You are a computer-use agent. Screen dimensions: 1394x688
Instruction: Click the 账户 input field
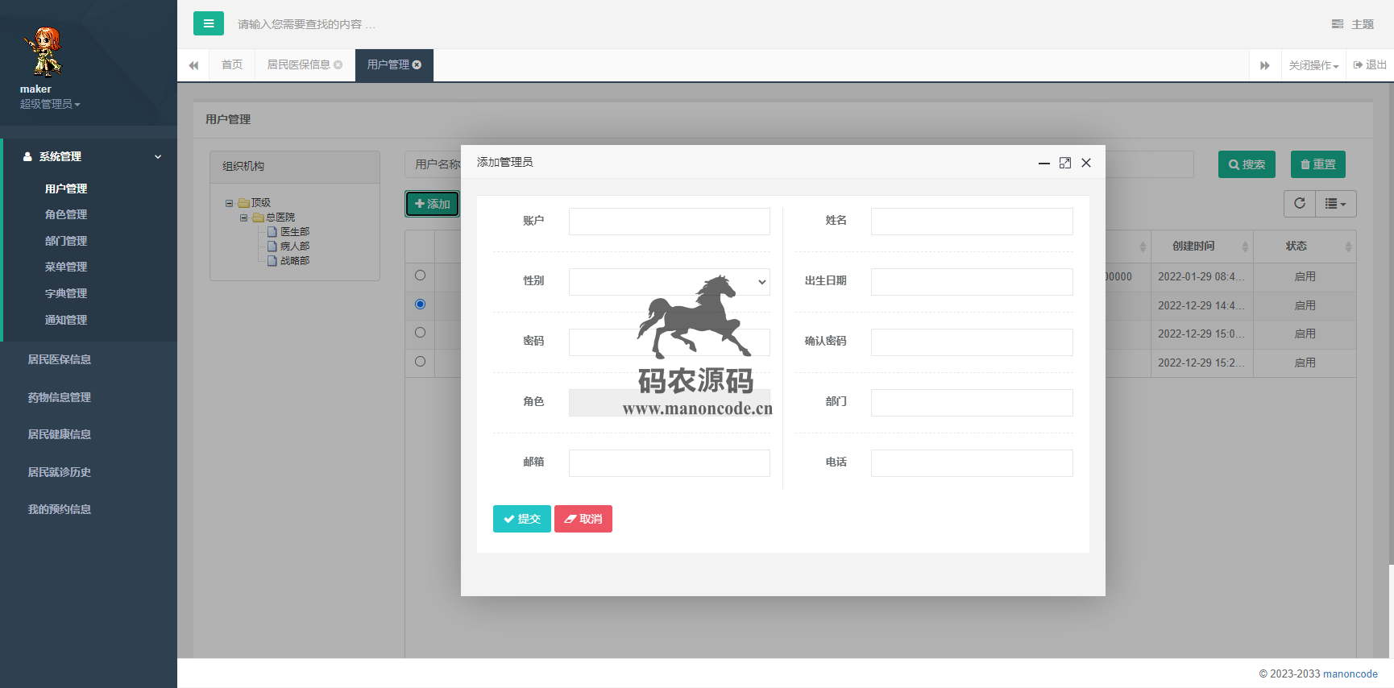669,222
